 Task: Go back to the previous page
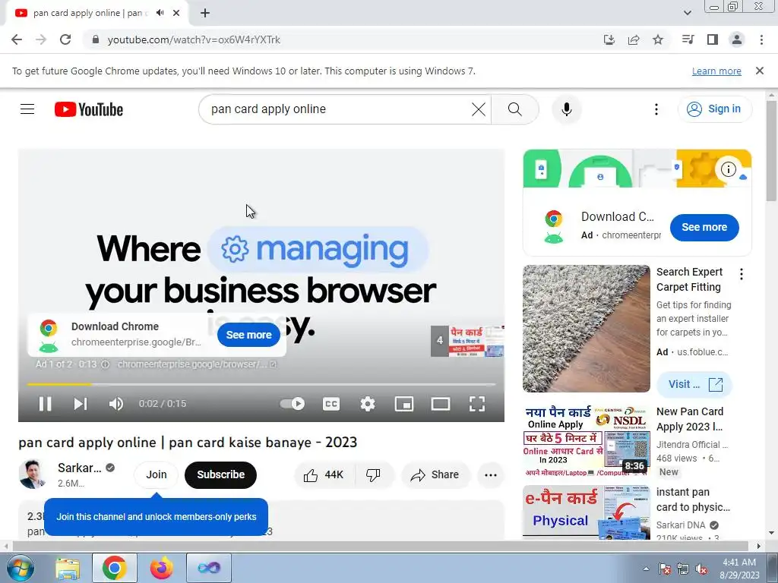(17, 39)
